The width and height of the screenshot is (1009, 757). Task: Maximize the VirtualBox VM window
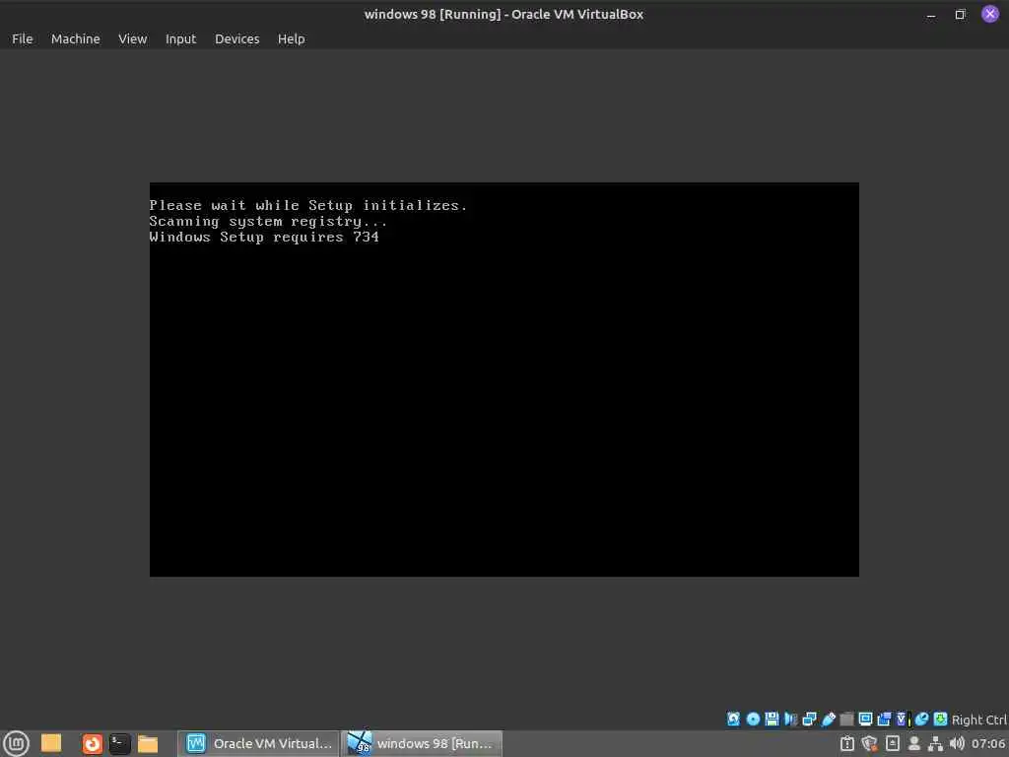(x=960, y=14)
